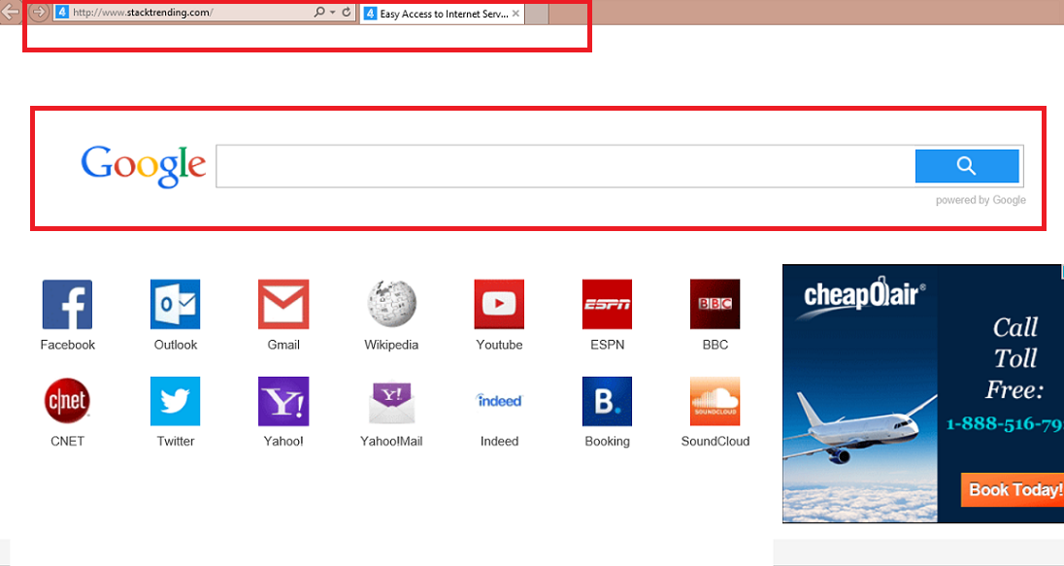
Task: Open the Twitter bird icon
Action: pyautogui.click(x=175, y=401)
